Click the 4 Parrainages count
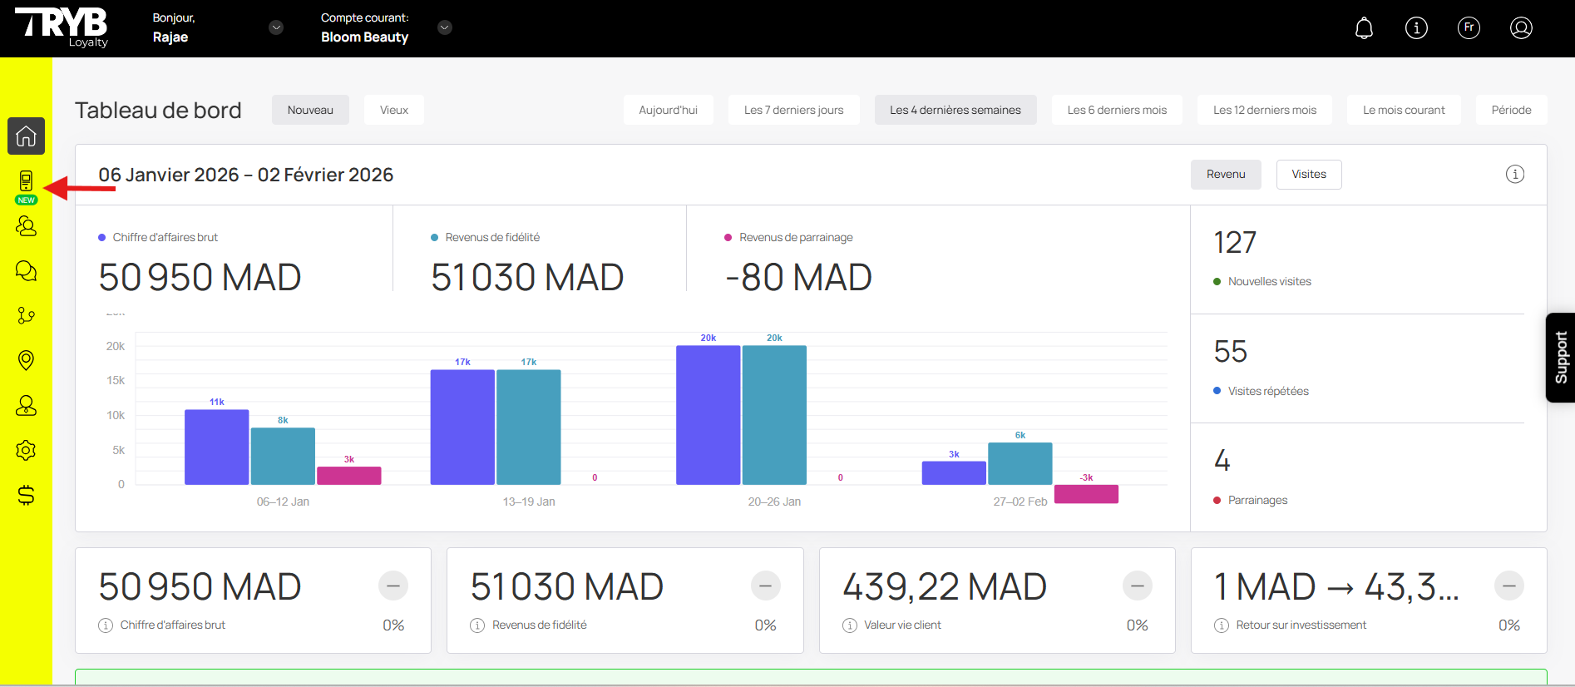Image resolution: width=1575 pixels, height=687 pixels. pos(1222,460)
